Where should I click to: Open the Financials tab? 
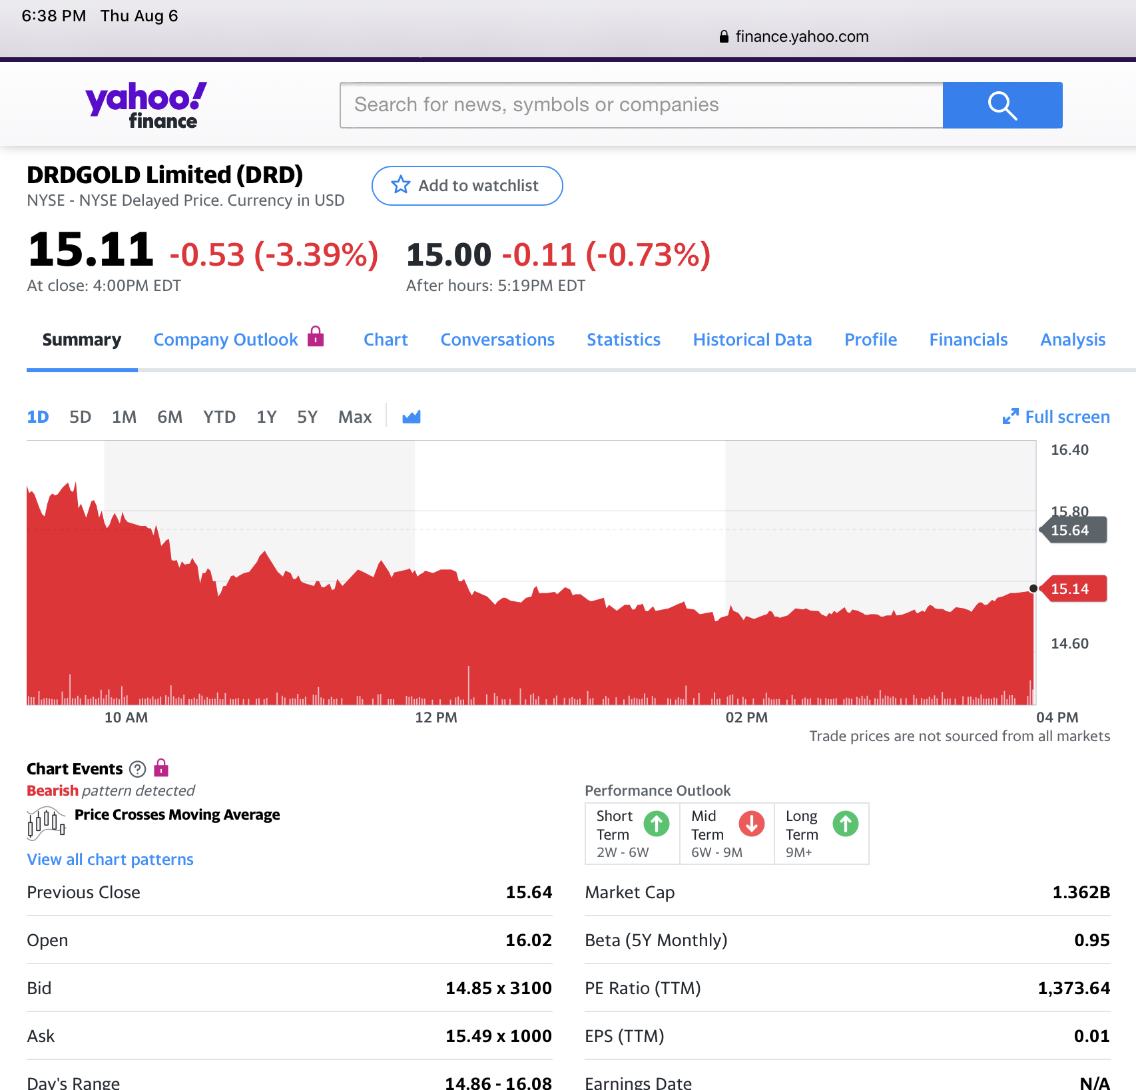pos(968,340)
